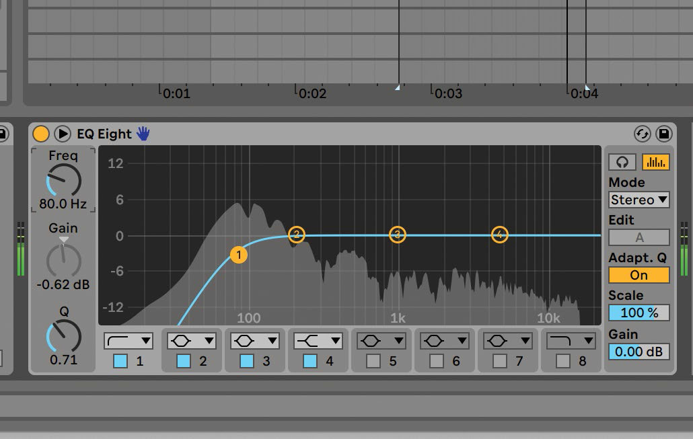Click the 0:01 timeline ruler mark

(176, 93)
